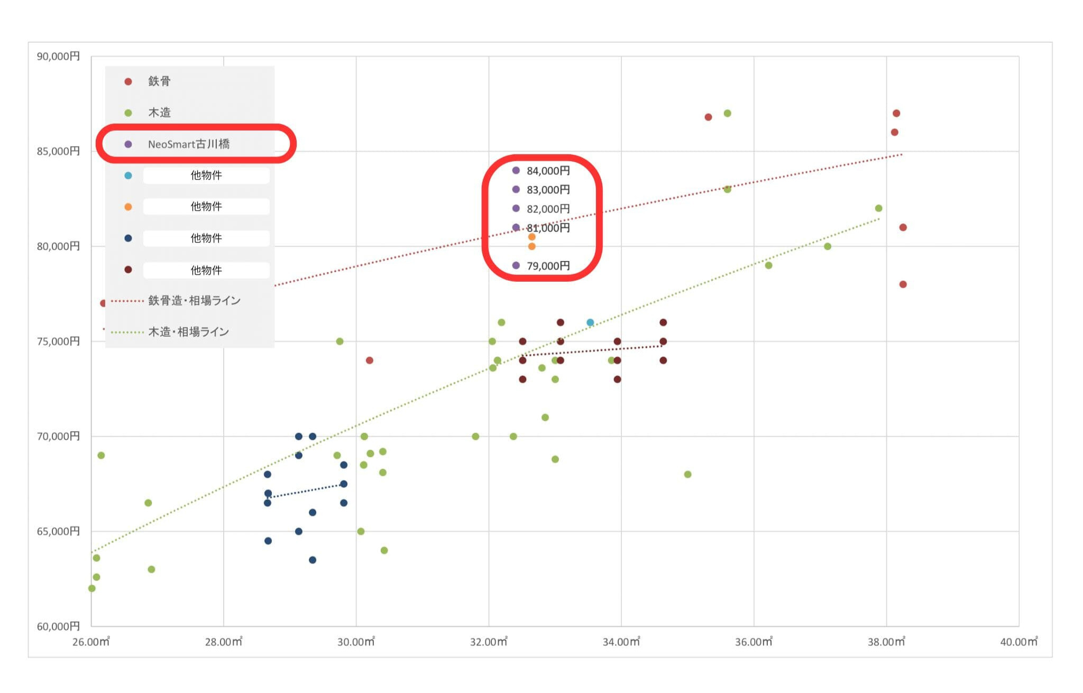Image resolution: width=1083 pixels, height=693 pixels.
Task: Click the 82,000円 data label
Action: tap(548, 209)
